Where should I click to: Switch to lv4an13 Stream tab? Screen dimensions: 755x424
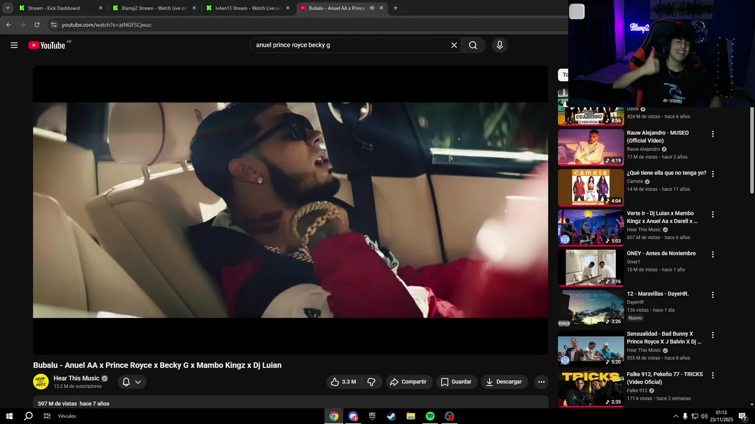pos(248,8)
